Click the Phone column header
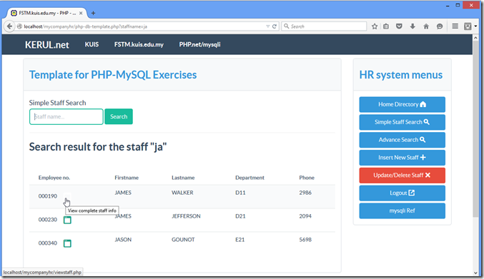The width and height of the screenshot is (484, 279). click(307, 178)
